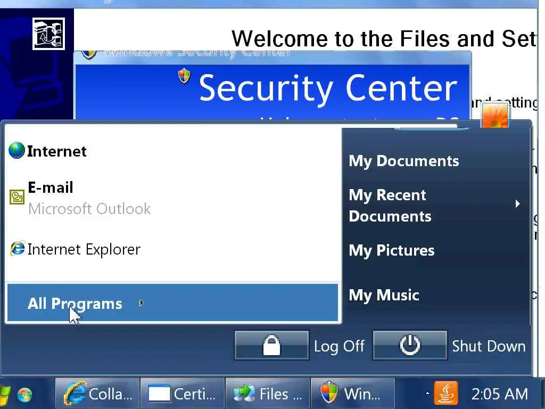Screen dimensions: 545x409
Task: Click the Java icon in the system tray
Action: click(446, 394)
